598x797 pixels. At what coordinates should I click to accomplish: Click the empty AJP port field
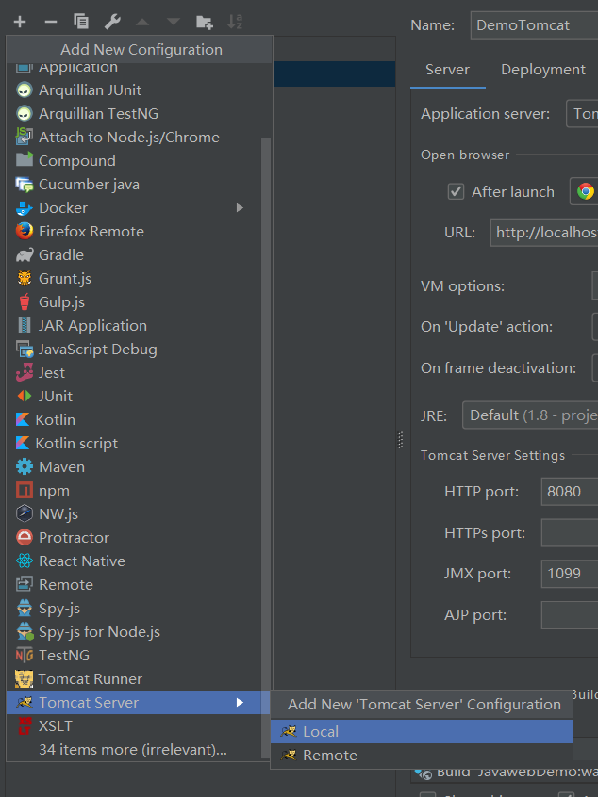[570, 615]
